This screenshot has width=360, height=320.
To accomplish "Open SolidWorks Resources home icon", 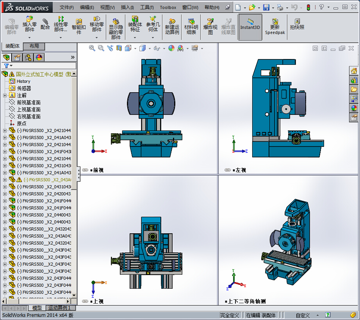I will pyautogui.click(x=354, y=71).
